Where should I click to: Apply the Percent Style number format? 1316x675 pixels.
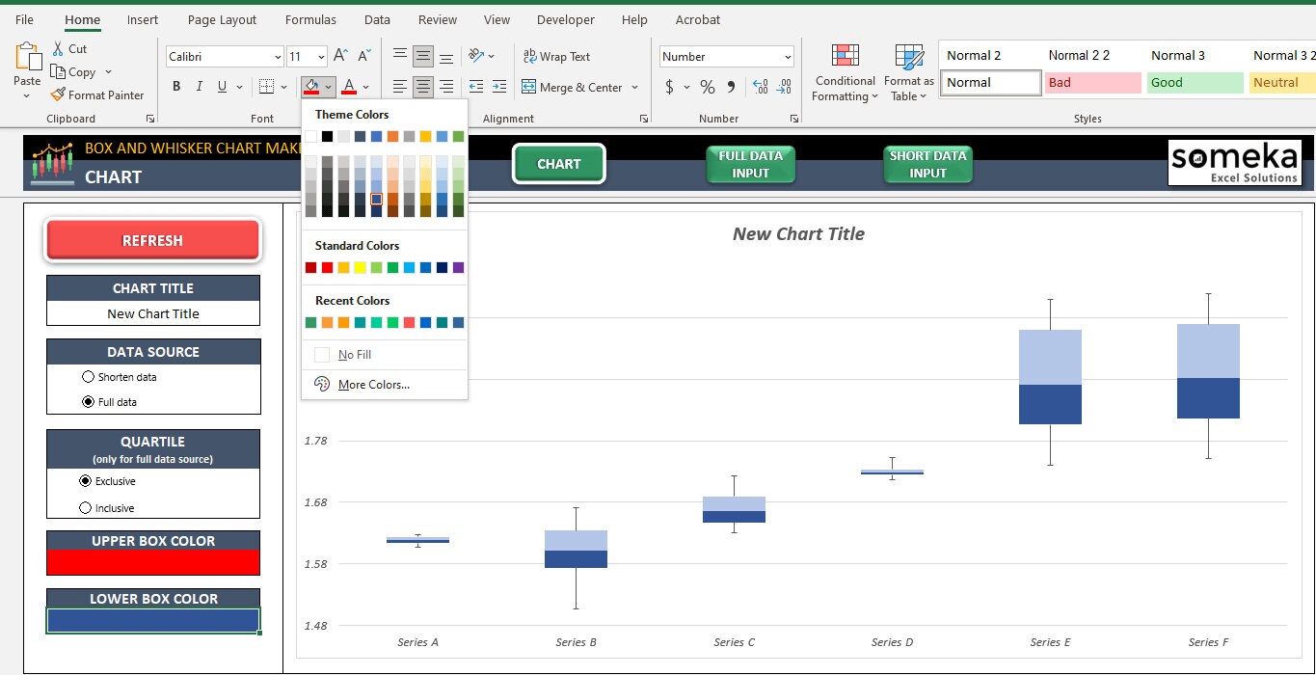tap(707, 86)
